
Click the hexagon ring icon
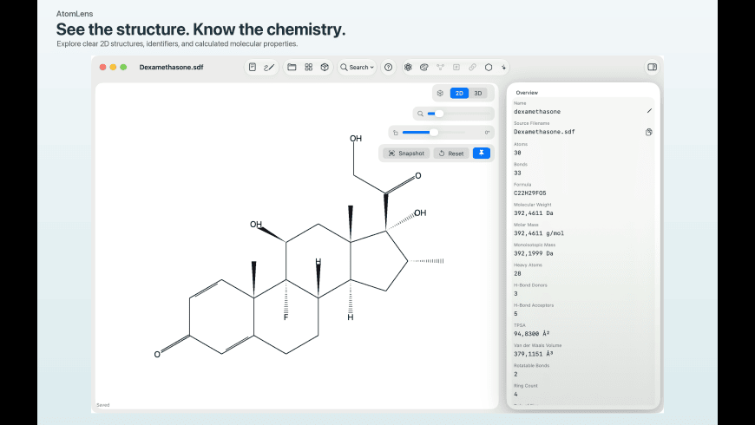point(489,68)
